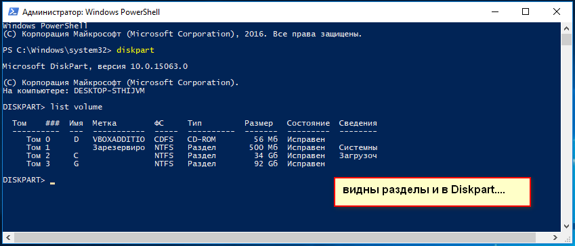Click drive letter 'G' in Том 3 row
The image size is (575, 246).
point(76,164)
